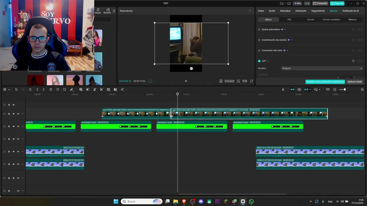Click Guardar como parámetro predefinido
Image resolution: width=367 pixels, height=206 pixels.
(325, 82)
